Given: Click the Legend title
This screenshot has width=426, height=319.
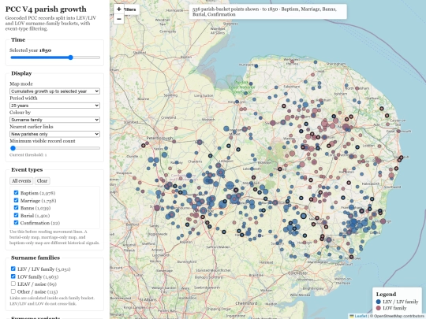Looking at the screenshot, I should coord(386,295).
